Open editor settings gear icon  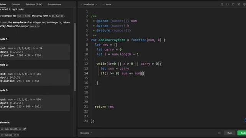coord(244,4)
